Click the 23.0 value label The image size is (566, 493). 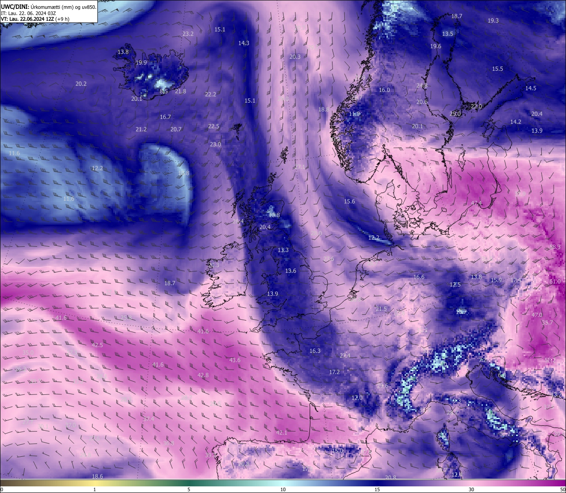coord(215,145)
